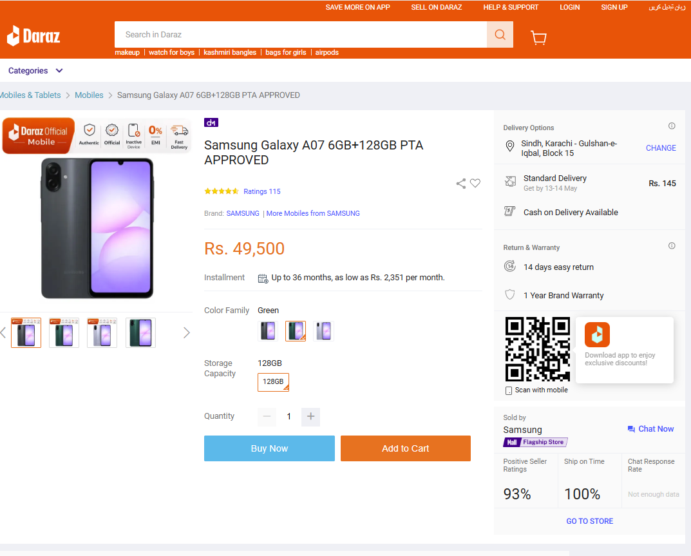
Task: Show previous product thumbnails arrow
Action: click(3, 333)
